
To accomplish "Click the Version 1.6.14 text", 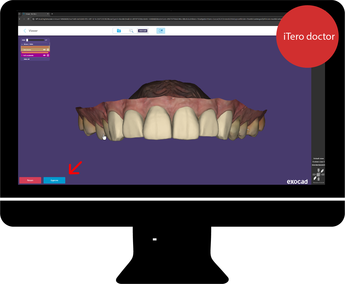I will pos(319,182).
